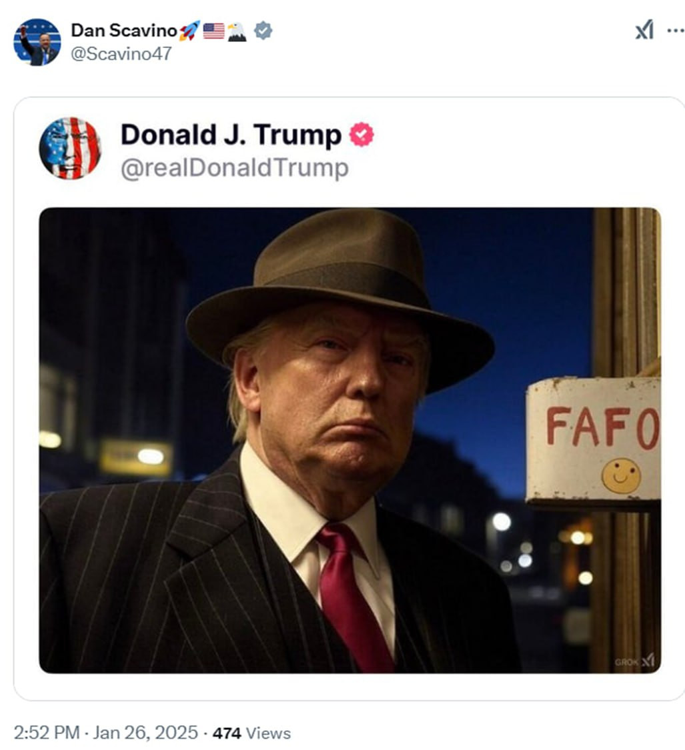Click the rocket emoji after Dan Scavino
685x750 pixels.
189,31
